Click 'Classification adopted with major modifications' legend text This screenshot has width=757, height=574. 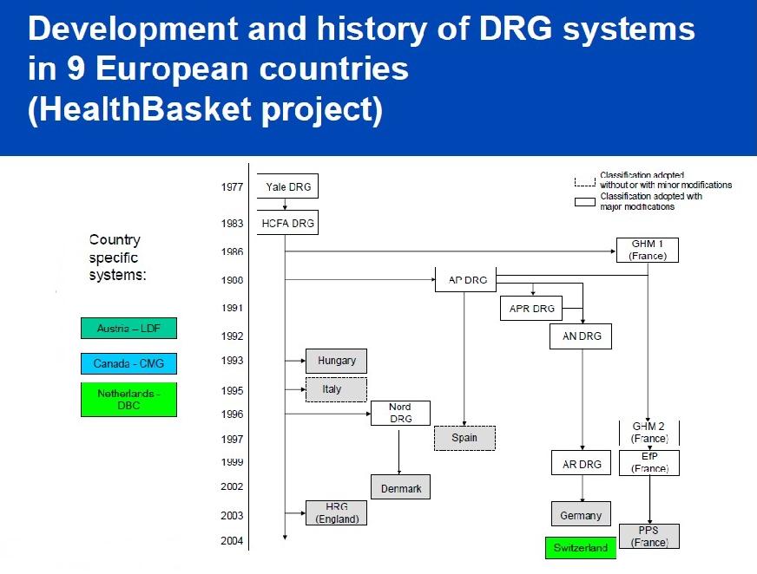[x=651, y=201]
